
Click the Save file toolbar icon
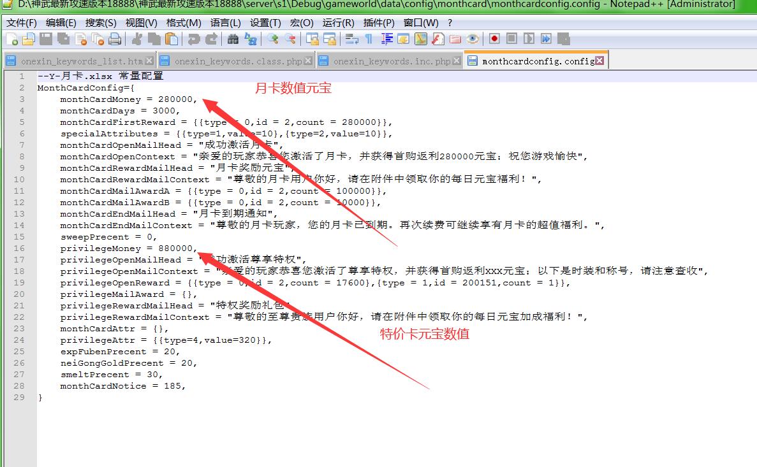[x=46, y=39]
